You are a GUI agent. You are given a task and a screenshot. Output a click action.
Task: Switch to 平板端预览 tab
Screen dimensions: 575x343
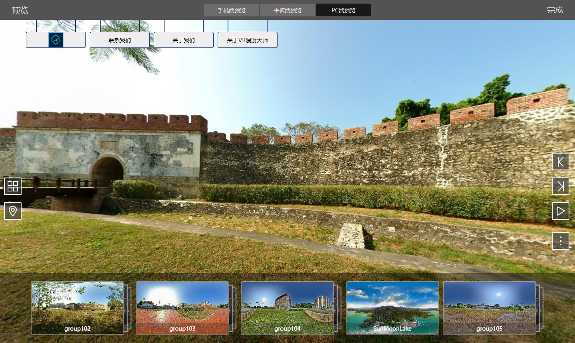[x=287, y=10]
